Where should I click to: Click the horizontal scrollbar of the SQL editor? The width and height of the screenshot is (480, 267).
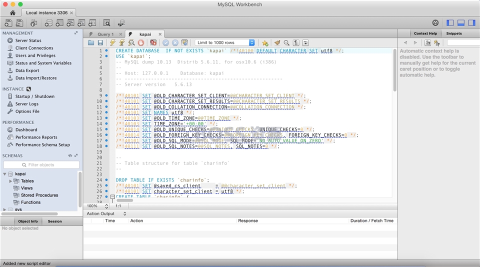click(124, 200)
